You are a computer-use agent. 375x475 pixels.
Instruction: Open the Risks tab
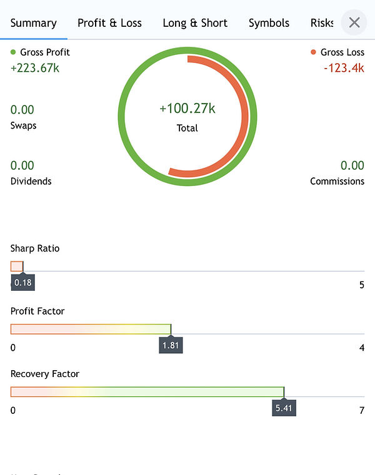point(322,23)
